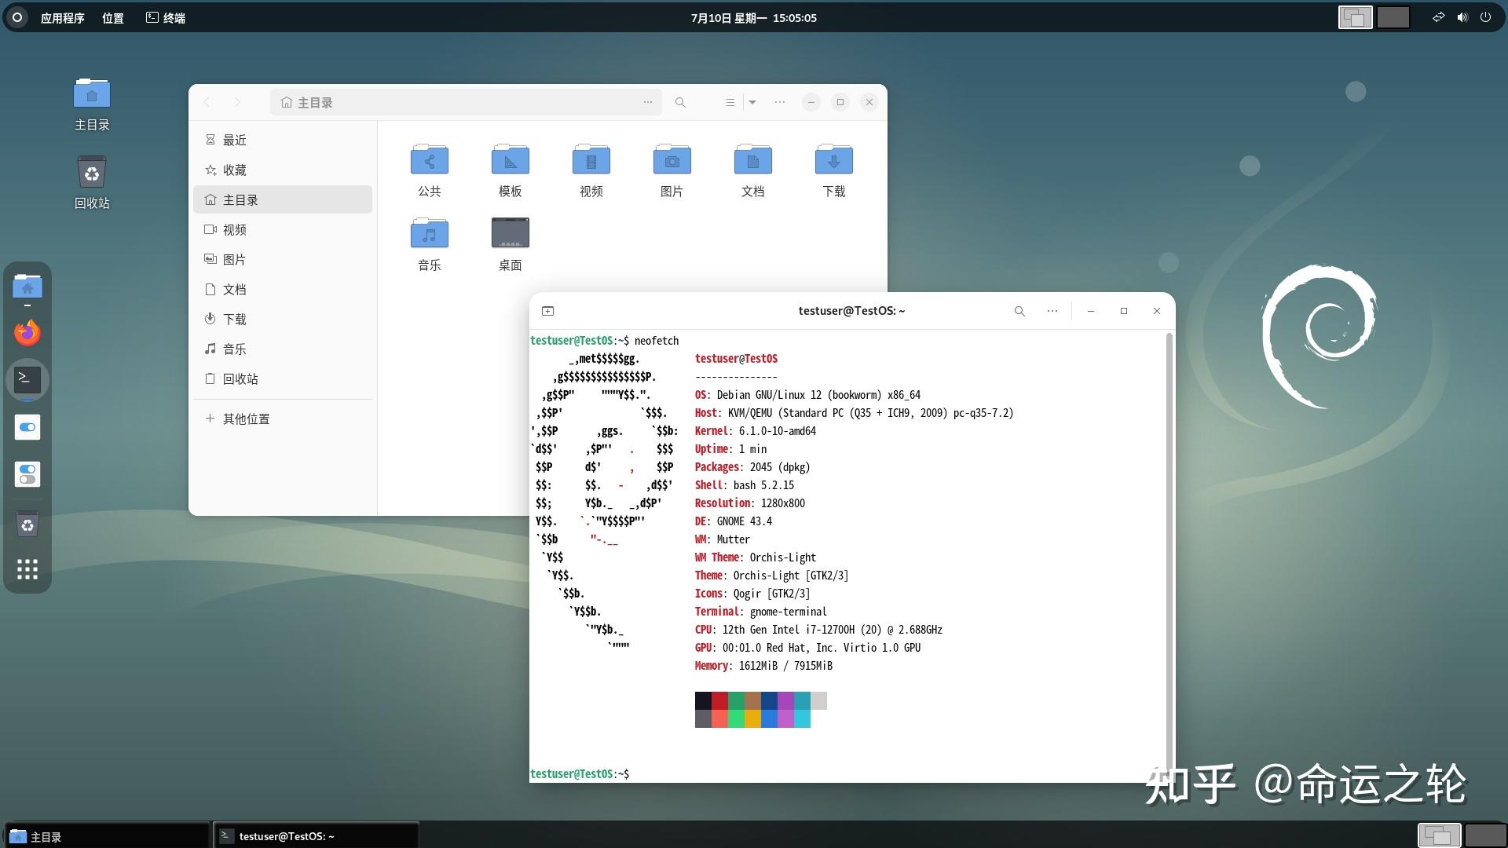This screenshot has width=1508, height=848.
Task: Open the search icon in the terminal header
Action: (x=1019, y=310)
